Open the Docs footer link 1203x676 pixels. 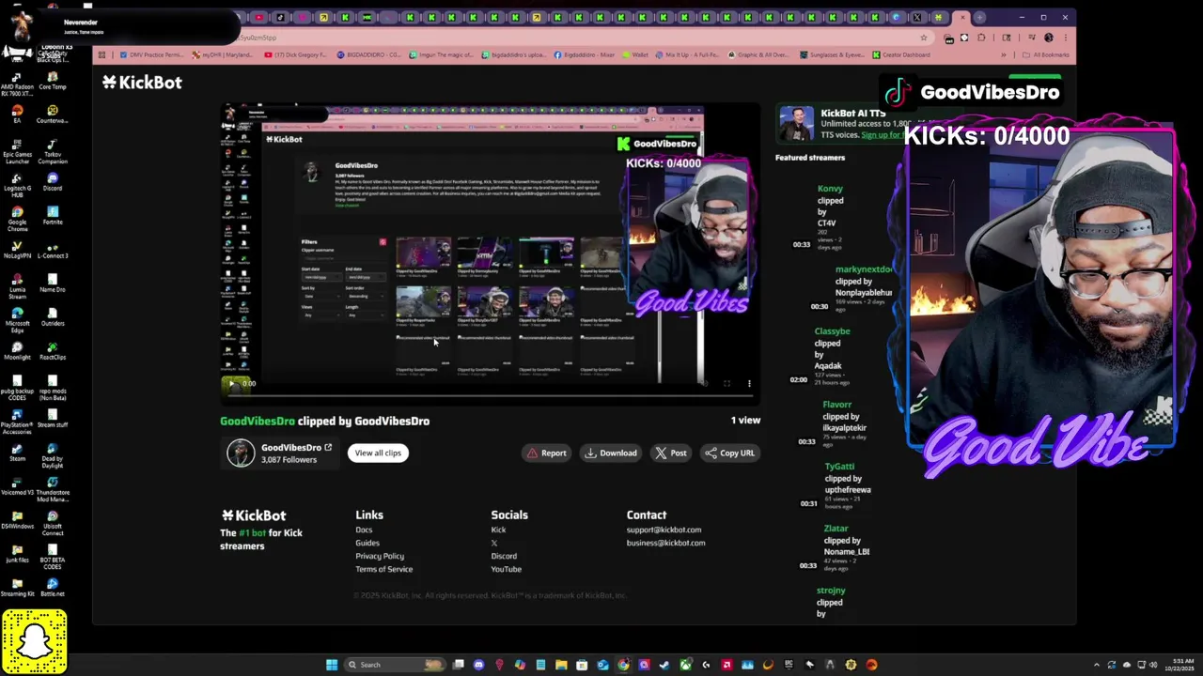364,530
